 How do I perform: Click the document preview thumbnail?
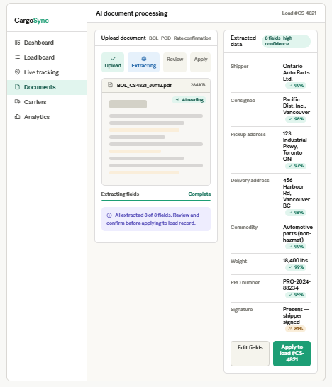click(156, 139)
